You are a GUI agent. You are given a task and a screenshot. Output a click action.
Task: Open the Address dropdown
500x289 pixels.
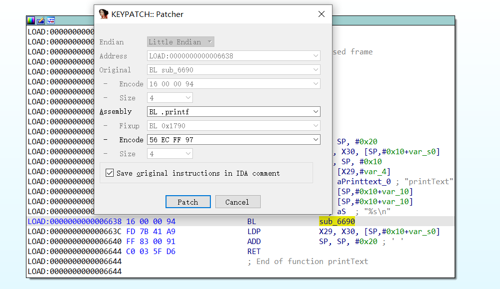coord(315,56)
